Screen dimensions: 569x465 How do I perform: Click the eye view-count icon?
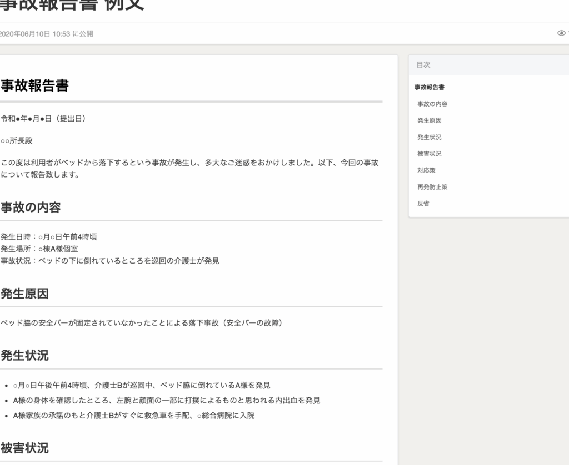pos(561,33)
